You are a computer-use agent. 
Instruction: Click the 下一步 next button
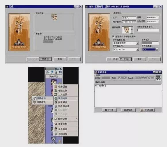click(x=125, y=59)
